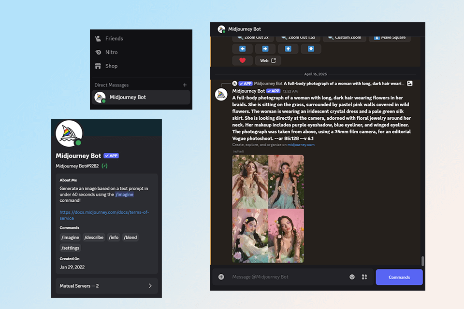Select Midjourney Bot in Direct Messages
Viewport: 464px width, 309px height.
click(x=141, y=97)
